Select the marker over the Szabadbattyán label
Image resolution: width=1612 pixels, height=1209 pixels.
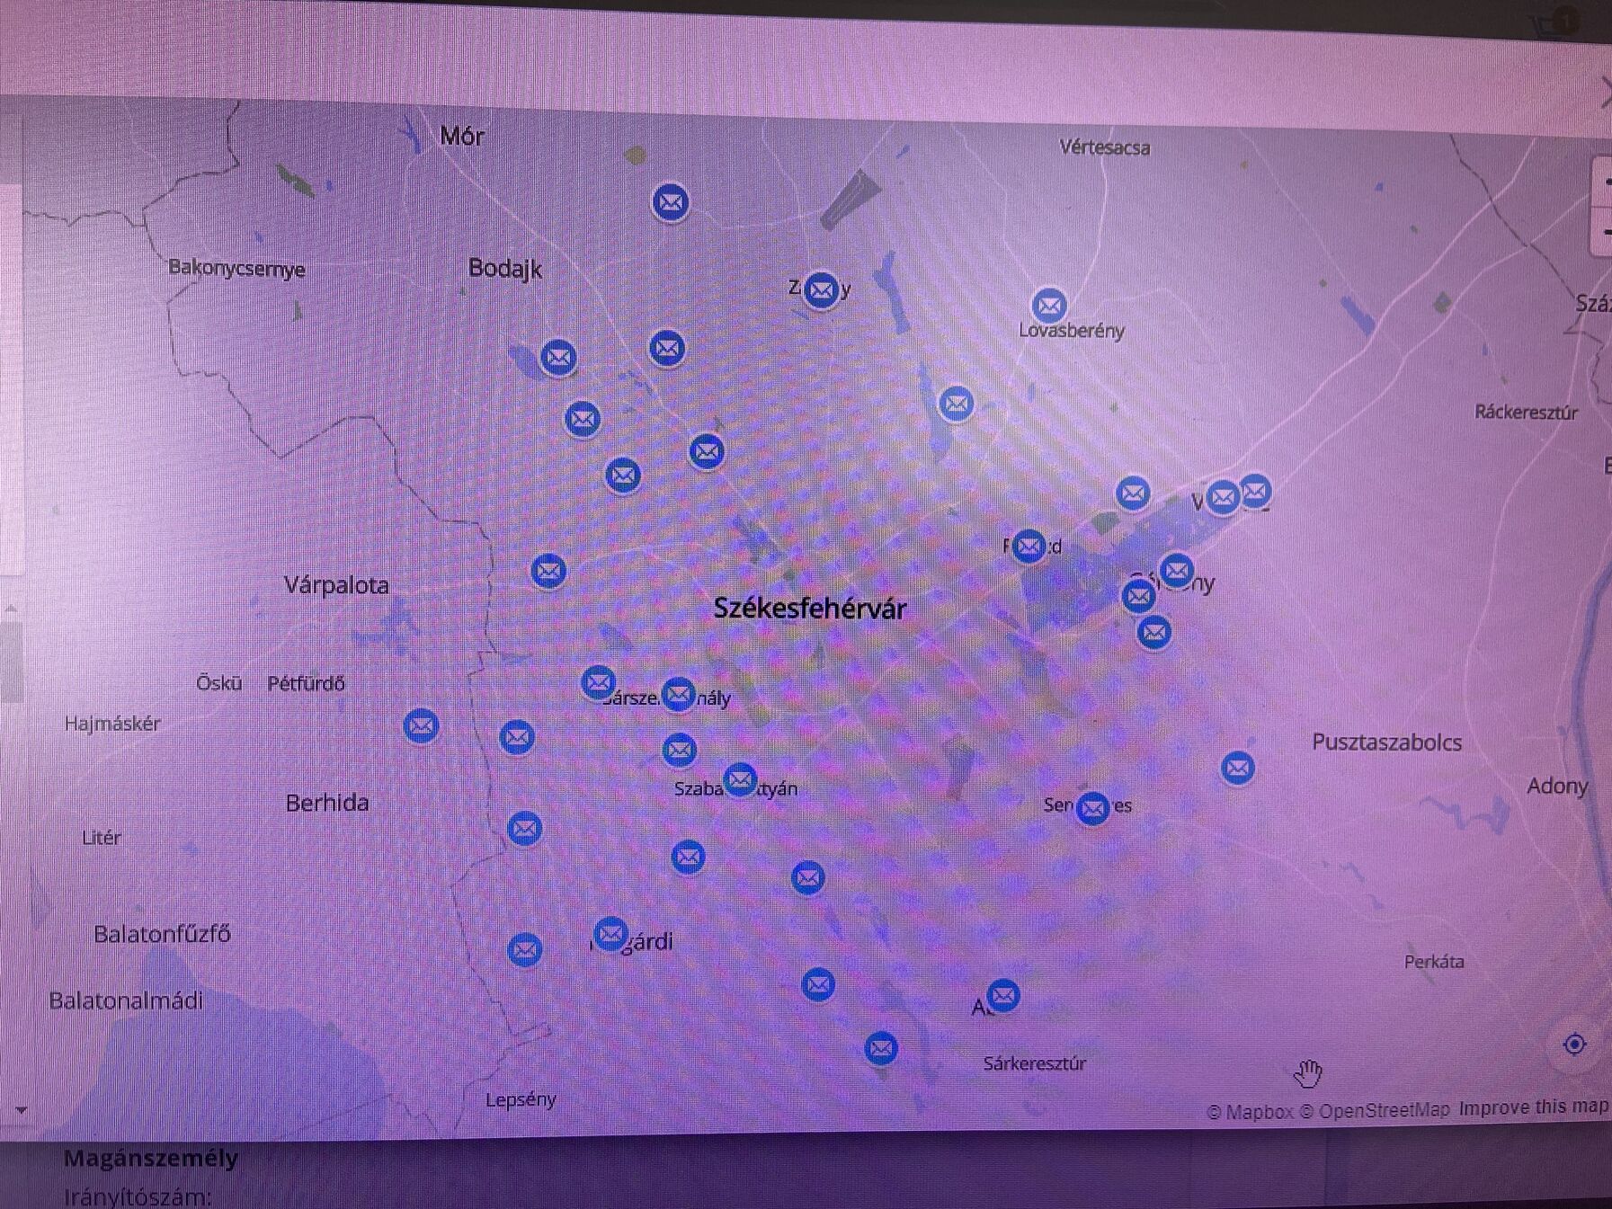[740, 780]
